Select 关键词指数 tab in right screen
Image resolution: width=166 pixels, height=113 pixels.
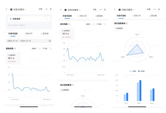pos(121,16)
